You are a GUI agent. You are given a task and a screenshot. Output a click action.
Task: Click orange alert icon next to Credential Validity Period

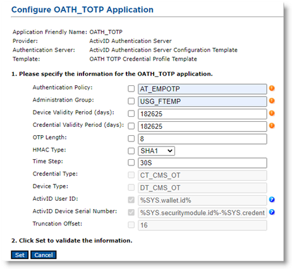pos(272,126)
